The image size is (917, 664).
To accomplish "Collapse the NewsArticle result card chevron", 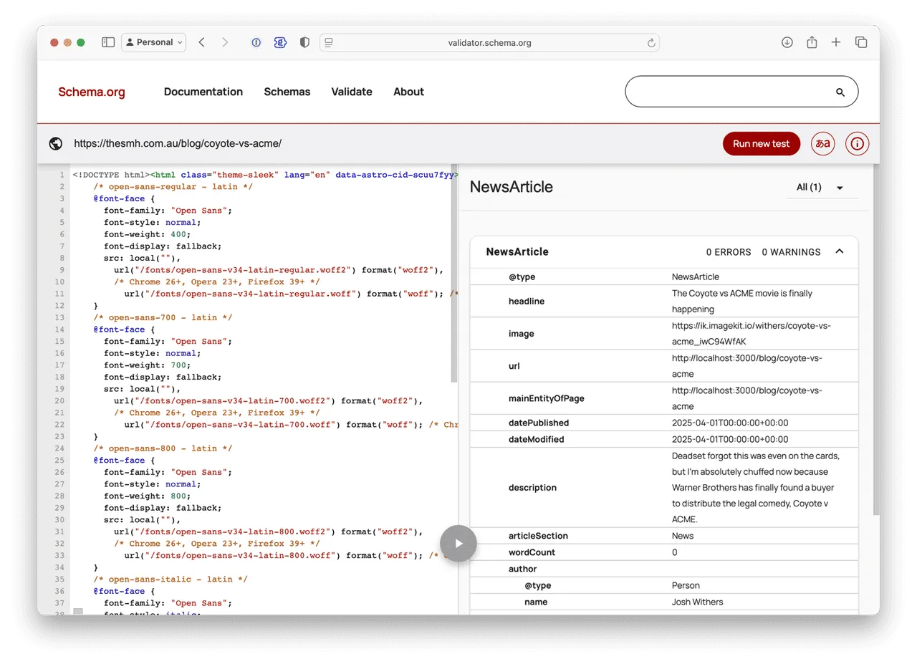I will pos(840,251).
